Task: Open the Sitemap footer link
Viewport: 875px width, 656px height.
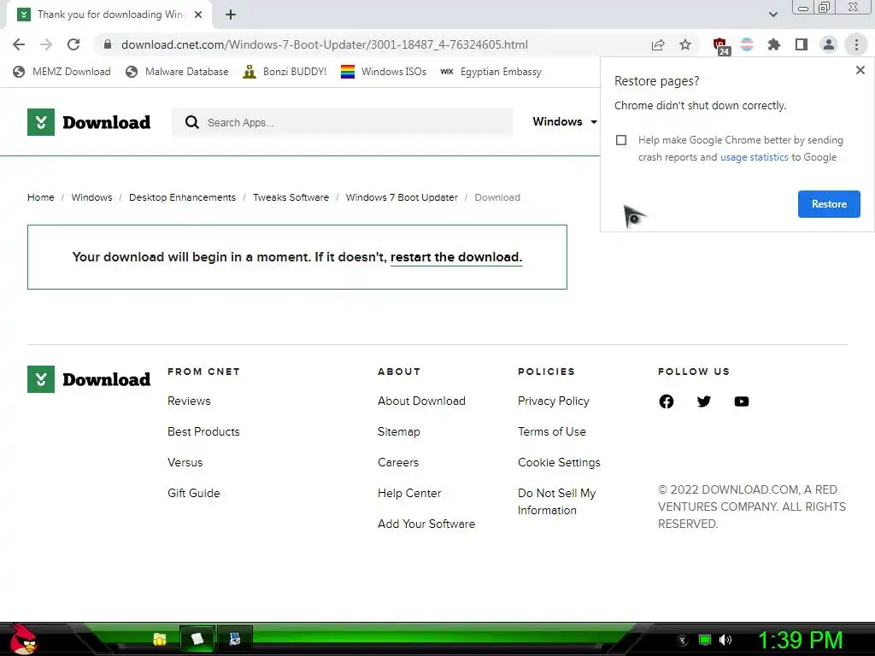Action: [x=399, y=431]
